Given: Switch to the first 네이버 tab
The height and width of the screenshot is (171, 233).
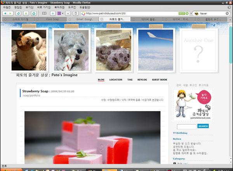Looking at the screenshot, I should click(147, 19).
